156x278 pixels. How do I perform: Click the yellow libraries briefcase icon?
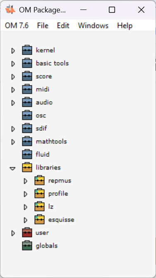click(x=27, y=168)
